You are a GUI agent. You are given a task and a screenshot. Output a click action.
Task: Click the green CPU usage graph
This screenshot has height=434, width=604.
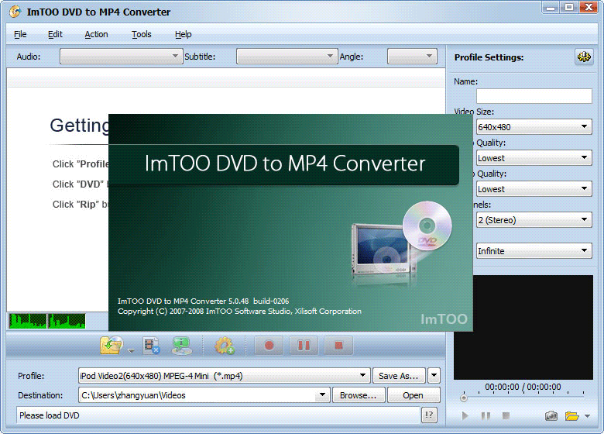[x=47, y=321]
